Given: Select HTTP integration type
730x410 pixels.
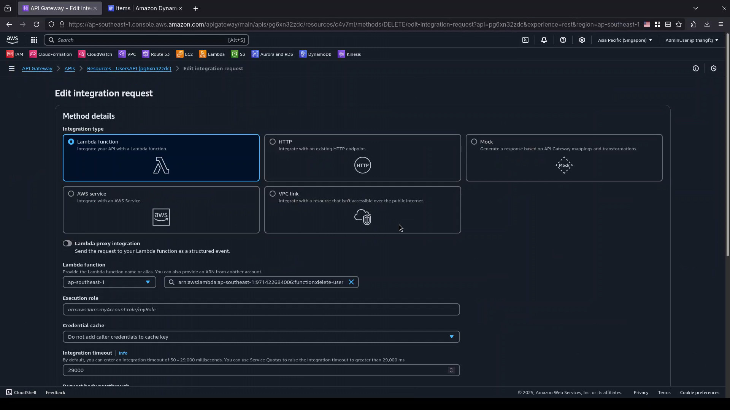Looking at the screenshot, I should click(x=363, y=158).
